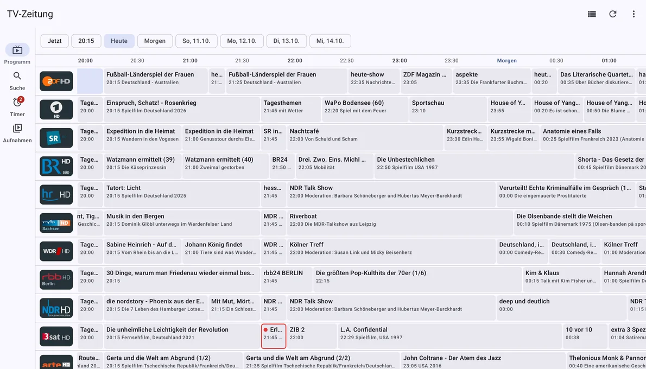646x369 pixels.
Task: Select the MDR HD Sachsen channel logo
Action: [x=56, y=223]
